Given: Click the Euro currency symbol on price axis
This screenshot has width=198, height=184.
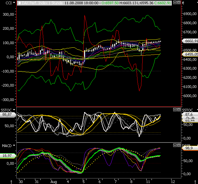Looking at the screenshot, I should point(183,3).
